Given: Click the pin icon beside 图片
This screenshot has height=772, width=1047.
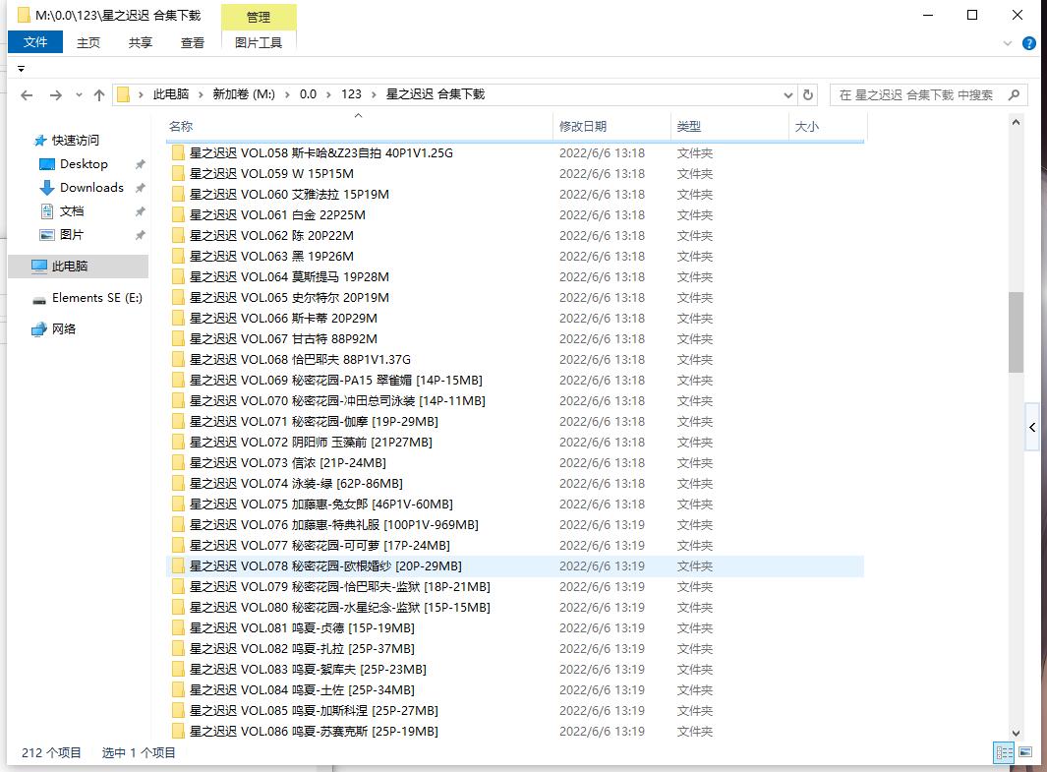Looking at the screenshot, I should [141, 236].
